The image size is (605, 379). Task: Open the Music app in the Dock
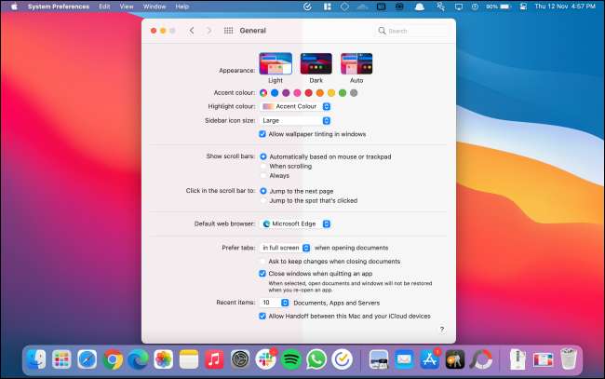coord(214,359)
